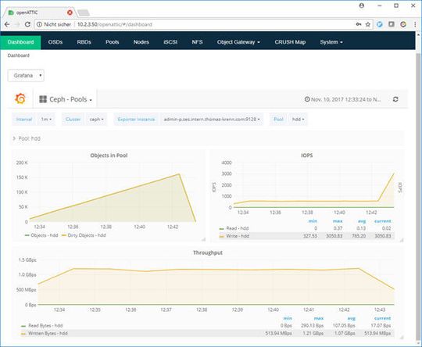Viewport: 422px width, 347px height.
Task: Click the Written Bytes avg value 1.07 GBps
Action: point(345,333)
